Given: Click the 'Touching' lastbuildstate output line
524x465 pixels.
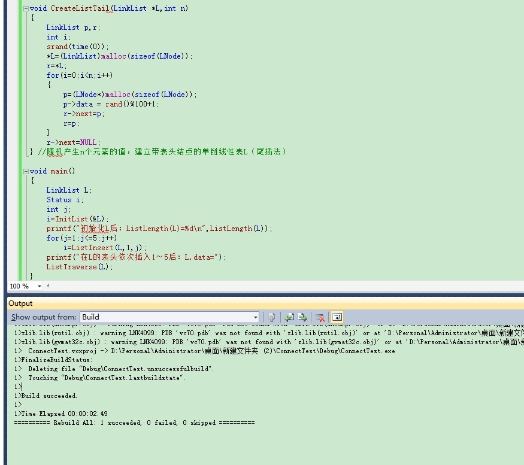Looking at the screenshot, I should coord(99,378).
